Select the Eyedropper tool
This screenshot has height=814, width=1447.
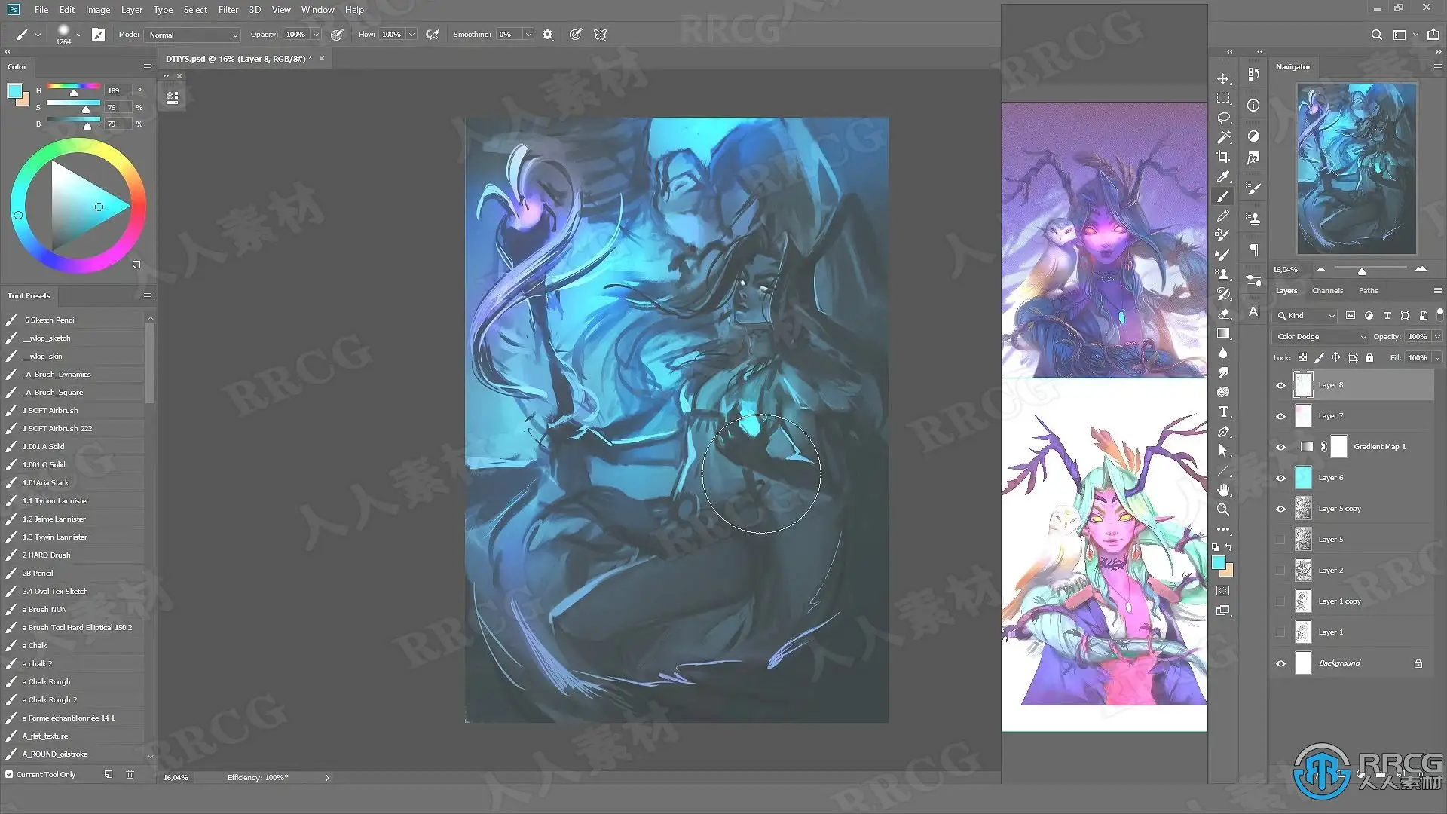pos(1223,176)
